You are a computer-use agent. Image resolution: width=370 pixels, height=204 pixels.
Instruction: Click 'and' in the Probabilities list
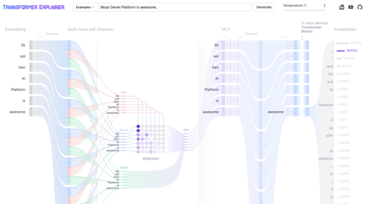pos(330,66)
